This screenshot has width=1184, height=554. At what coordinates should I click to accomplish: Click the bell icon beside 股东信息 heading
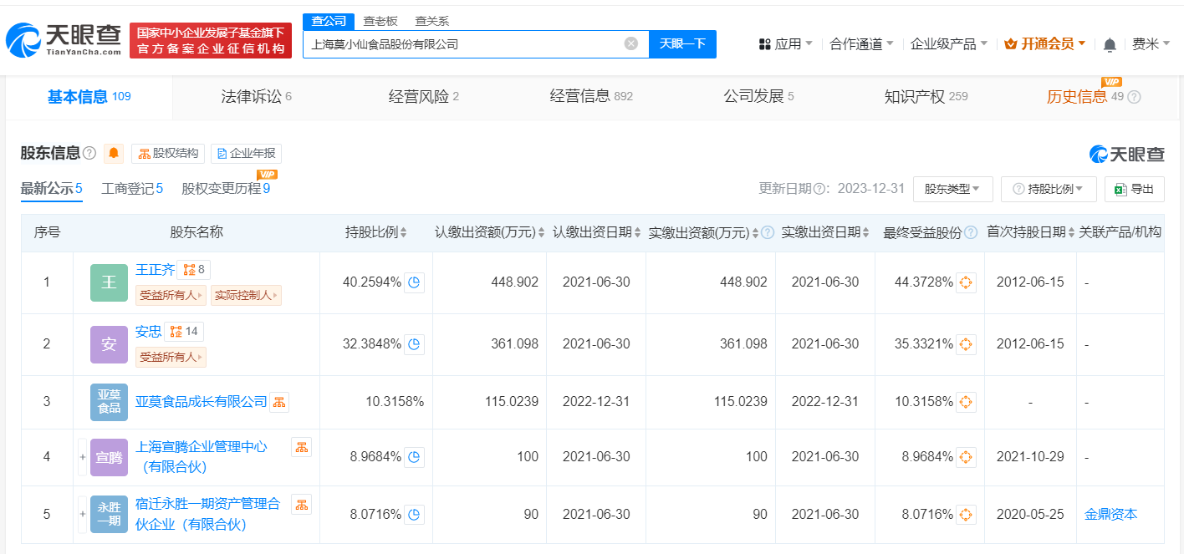[113, 154]
